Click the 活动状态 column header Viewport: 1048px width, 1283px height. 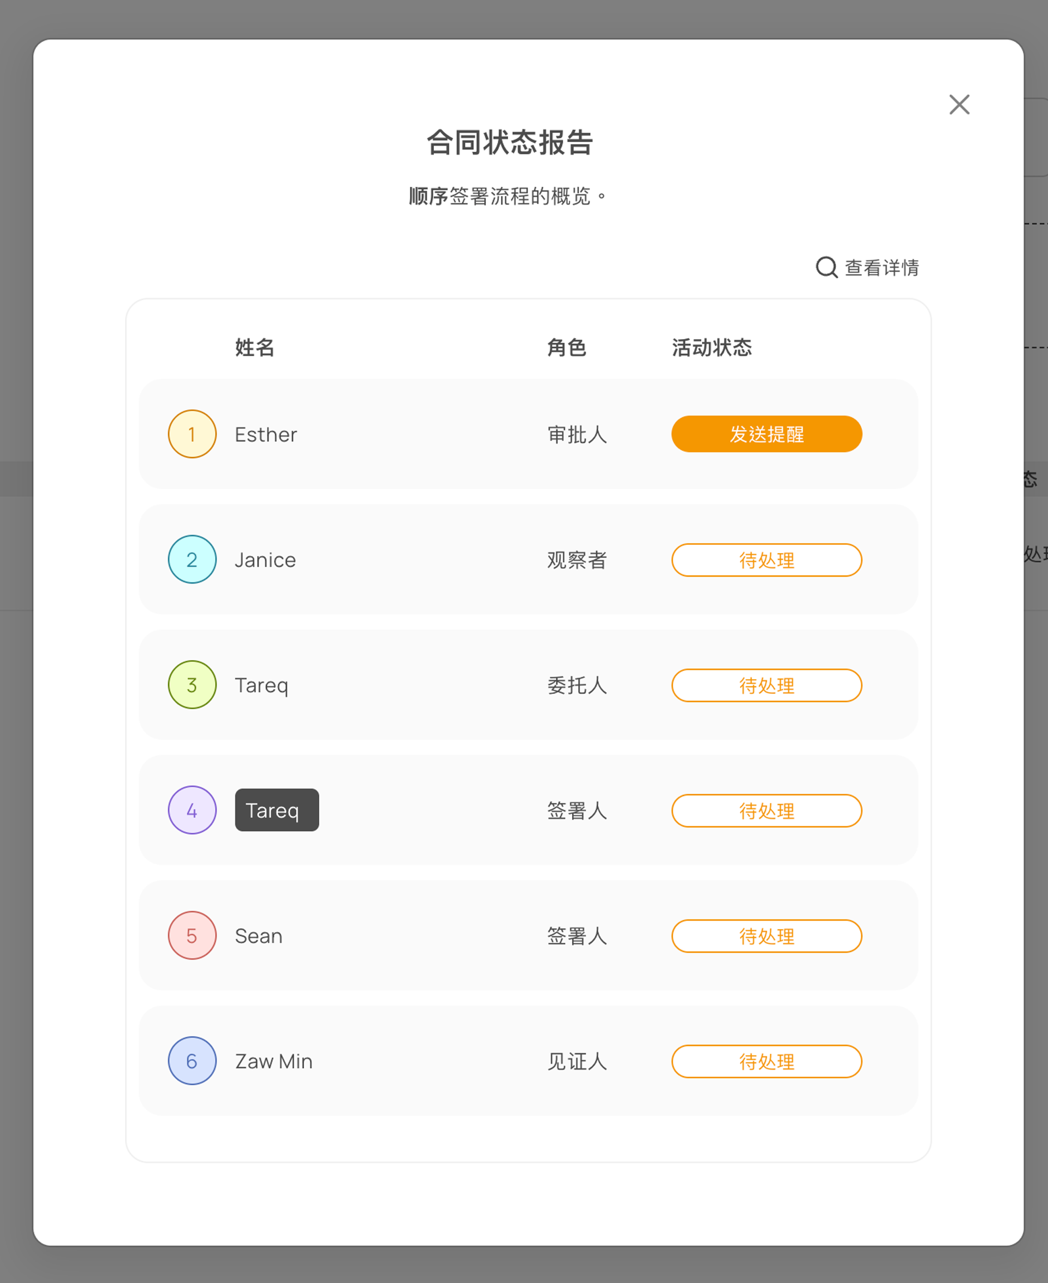[711, 348]
